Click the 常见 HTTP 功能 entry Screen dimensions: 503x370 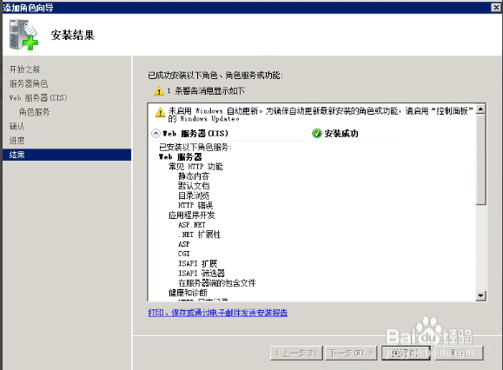click(195, 167)
